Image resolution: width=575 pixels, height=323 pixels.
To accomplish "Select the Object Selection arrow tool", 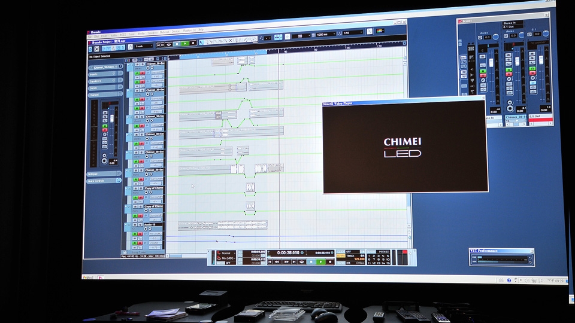I will pyautogui.click(x=201, y=41).
